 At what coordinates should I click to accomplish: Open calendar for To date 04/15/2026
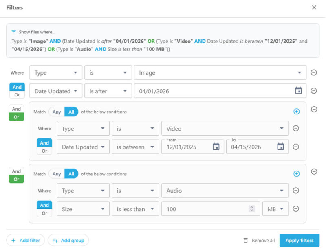(280, 147)
